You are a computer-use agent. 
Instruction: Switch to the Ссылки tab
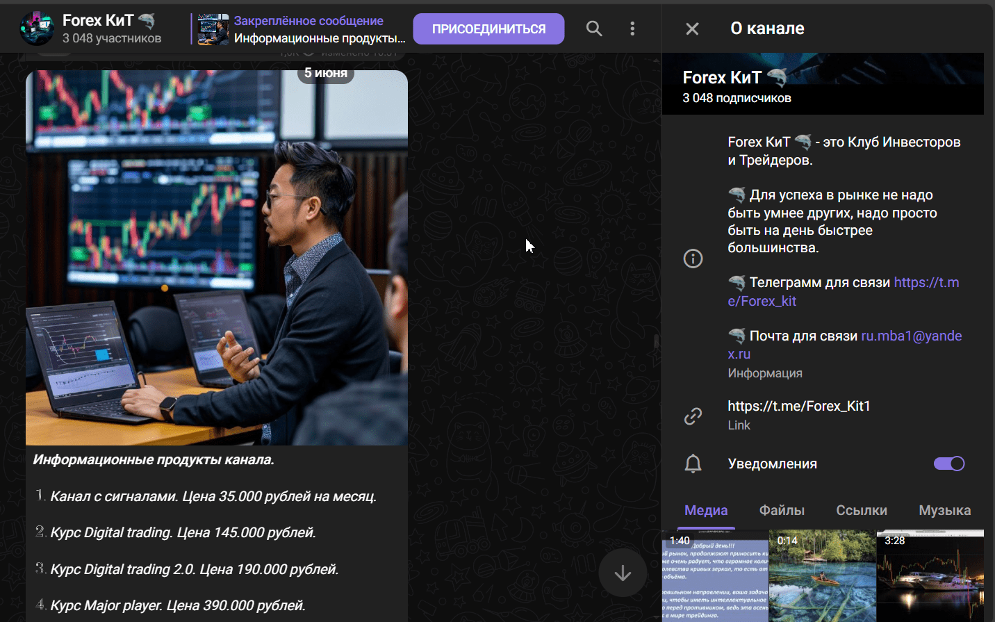click(862, 510)
